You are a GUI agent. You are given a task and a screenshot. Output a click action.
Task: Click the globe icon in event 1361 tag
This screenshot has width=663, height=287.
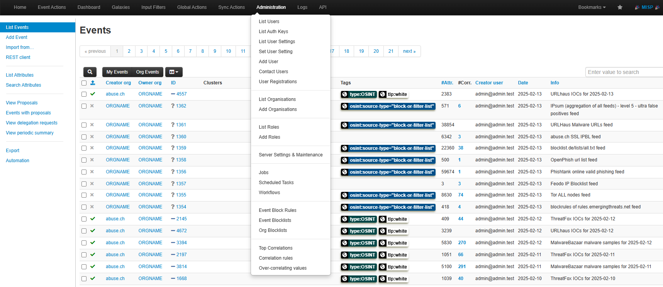tap(345, 125)
